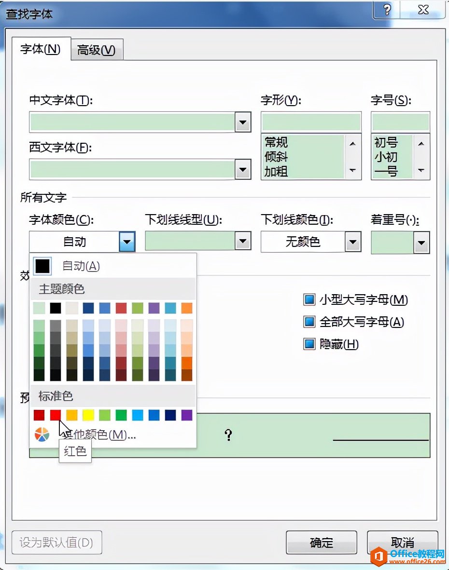Select yellow standard color swatch

point(88,415)
